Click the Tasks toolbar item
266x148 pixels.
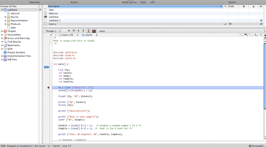(x=143, y=2)
